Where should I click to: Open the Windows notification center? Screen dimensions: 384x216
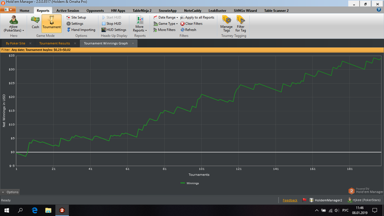point(375,211)
